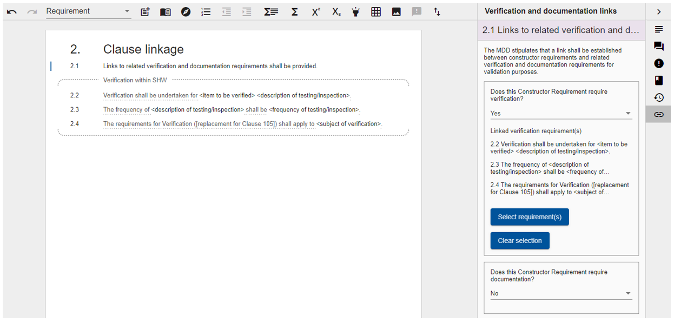The image size is (674, 322).
Task: Open the history tab in the sidebar
Action: pyautogui.click(x=658, y=97)
